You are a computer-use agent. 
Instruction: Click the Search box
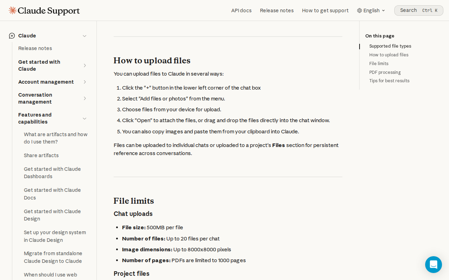click(x=419, y=10)
